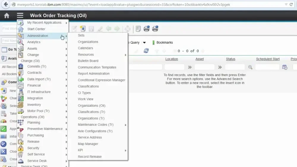This screenshot has width=297, height=167.
Task: Click the Asset detail chevron icon
Action: (x=220, y=67)
